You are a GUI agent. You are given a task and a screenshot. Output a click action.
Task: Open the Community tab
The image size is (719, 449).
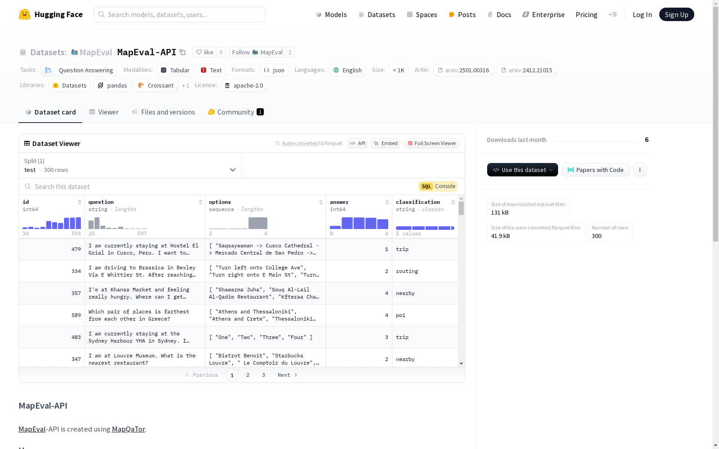(x=235, y=112)
